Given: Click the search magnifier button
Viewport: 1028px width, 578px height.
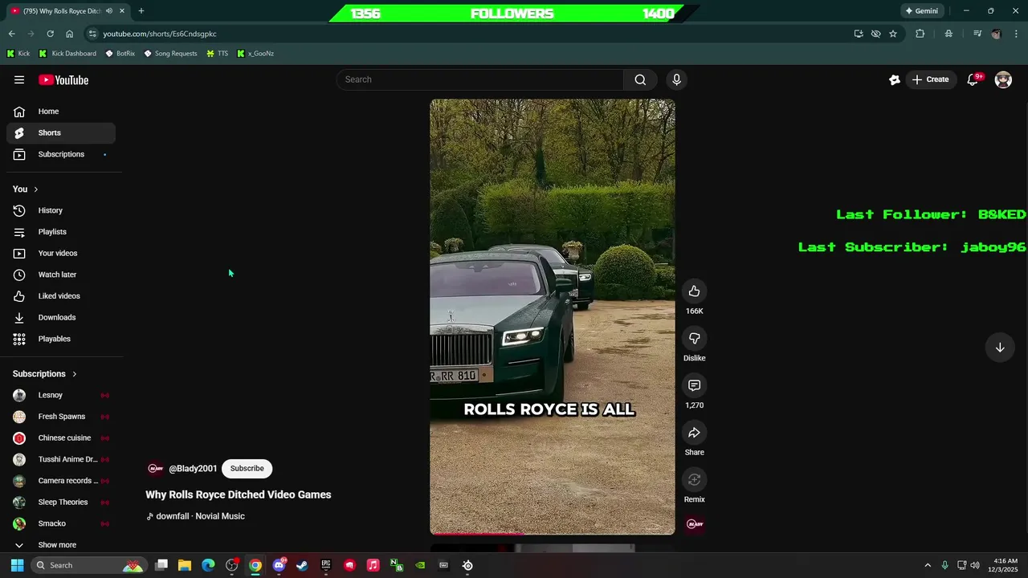Looking at the screenshot, I should click(640, 79).
